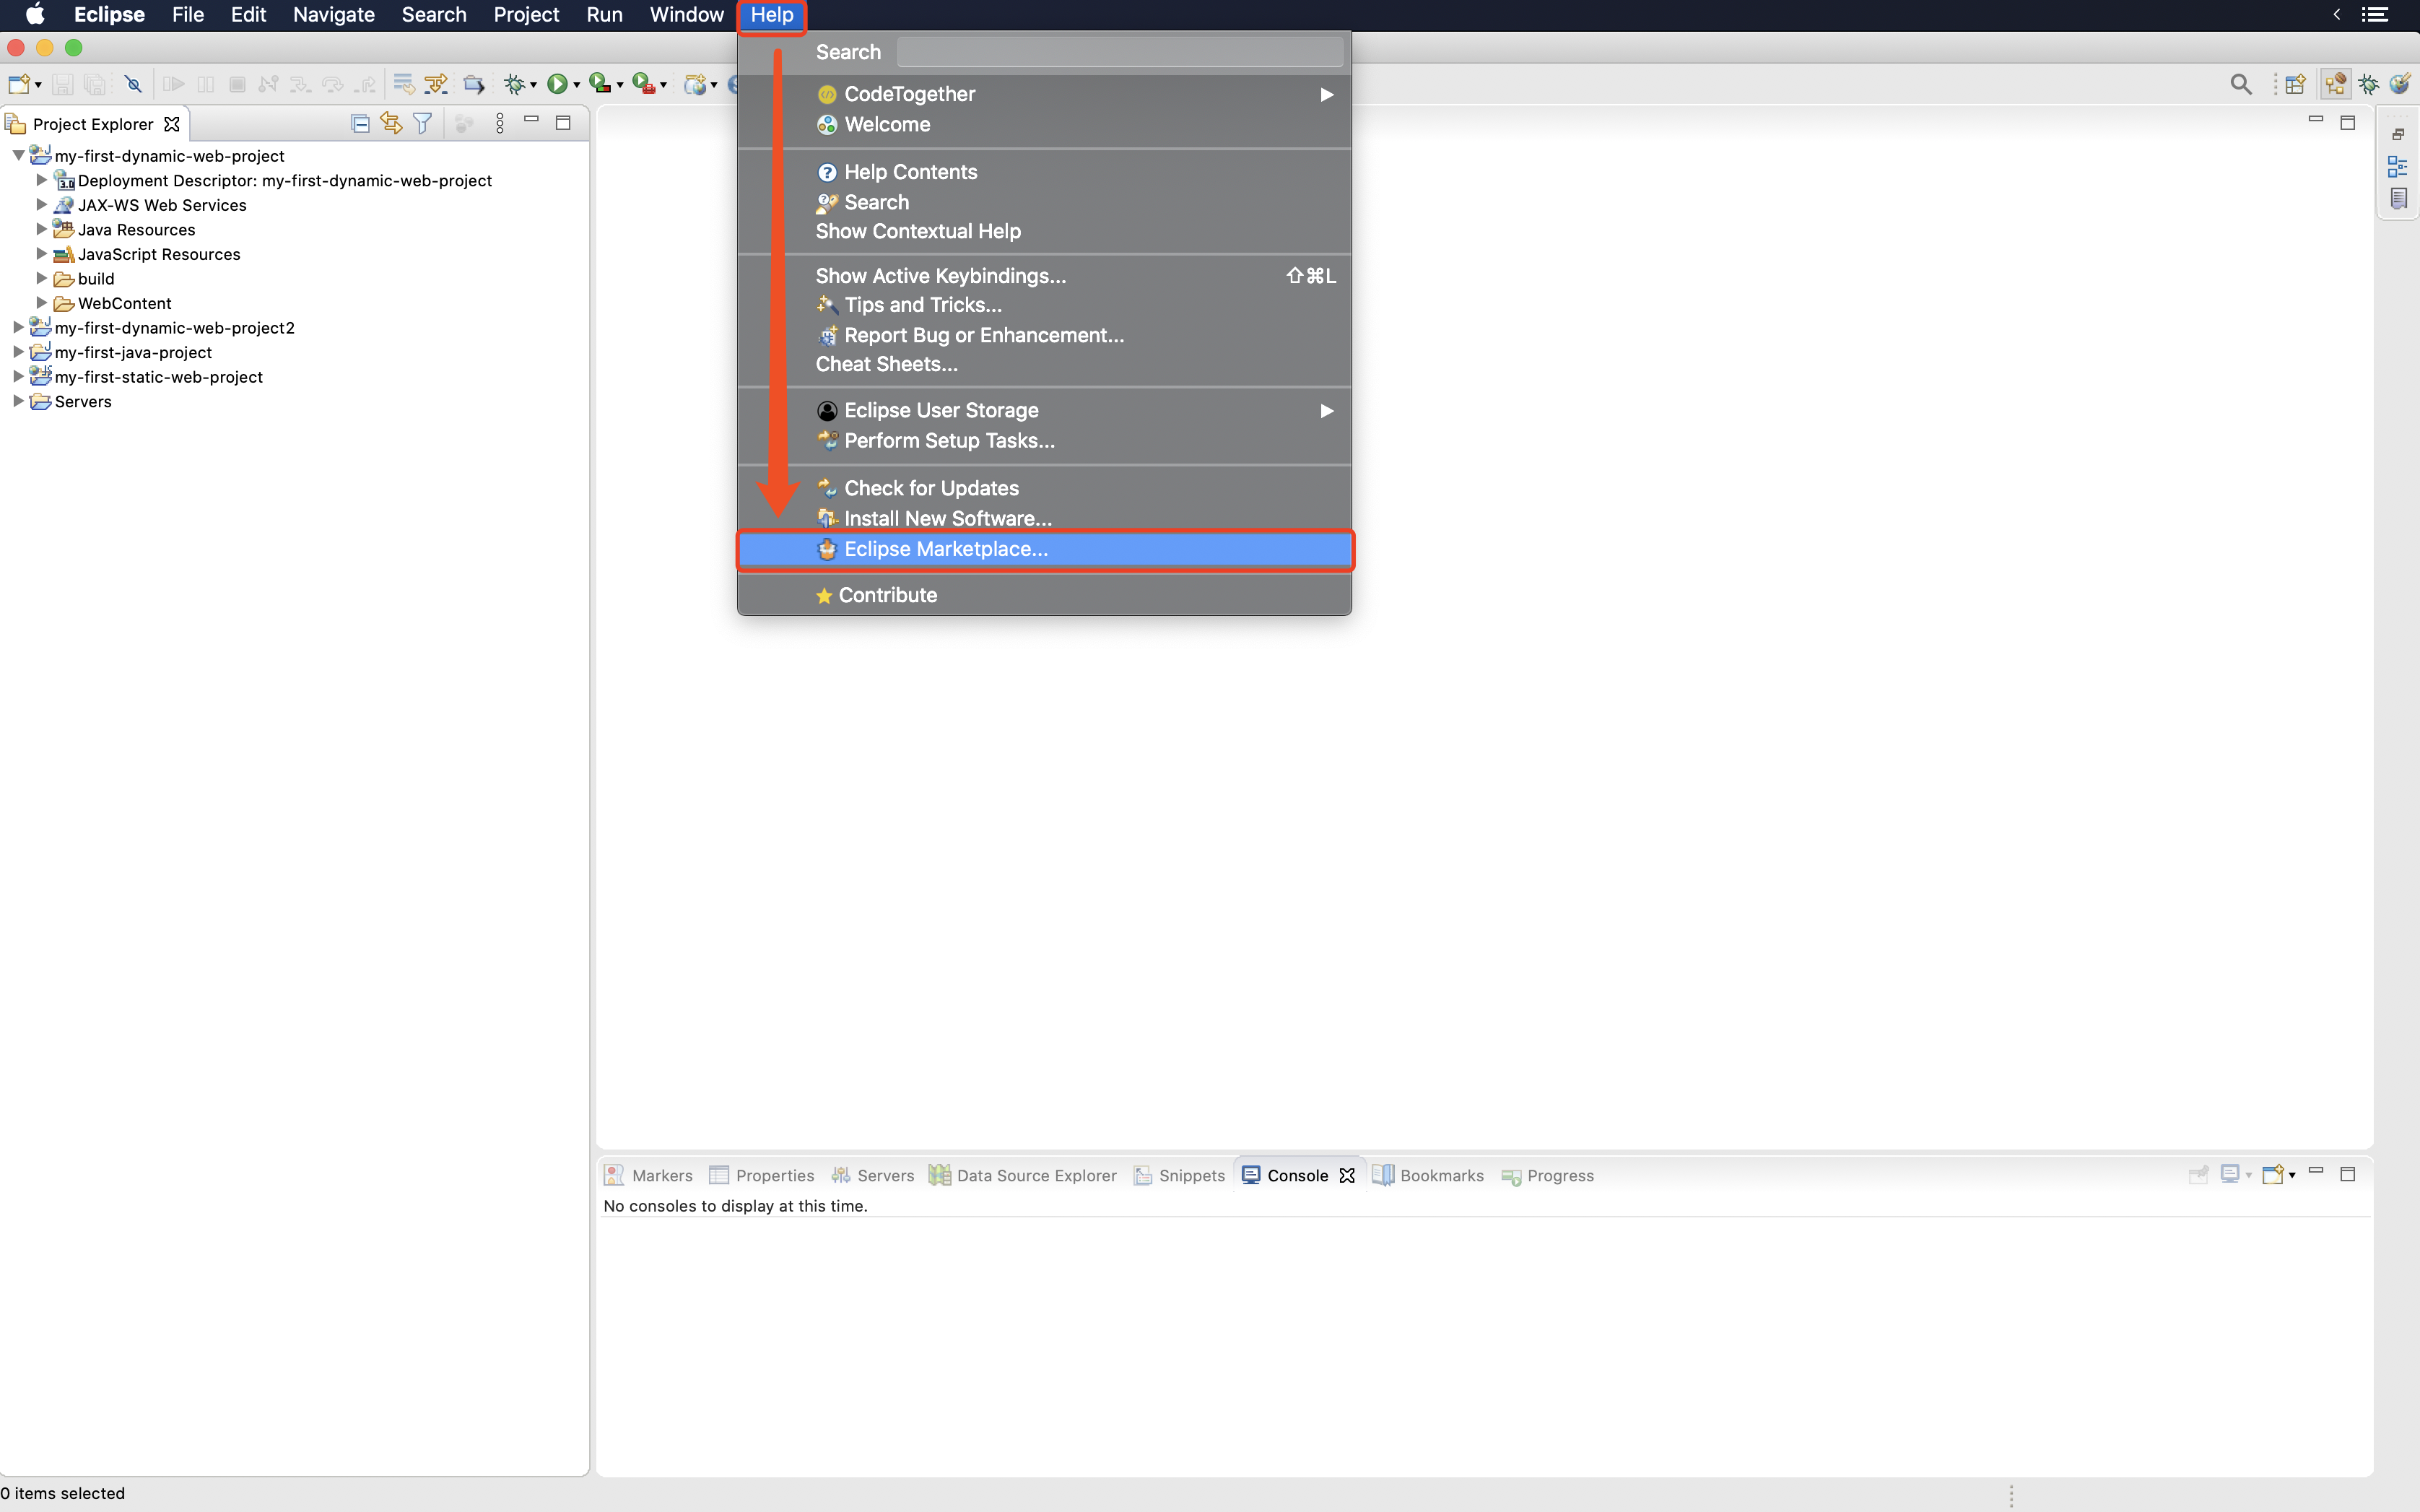Toggle Link with Editor in Project Explorer
The height and width of the screenshot is (1512, 2420).
391,124
